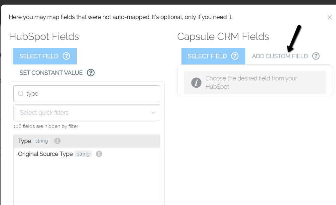
Task: Click the search magnifier icon
Action: 21,94
